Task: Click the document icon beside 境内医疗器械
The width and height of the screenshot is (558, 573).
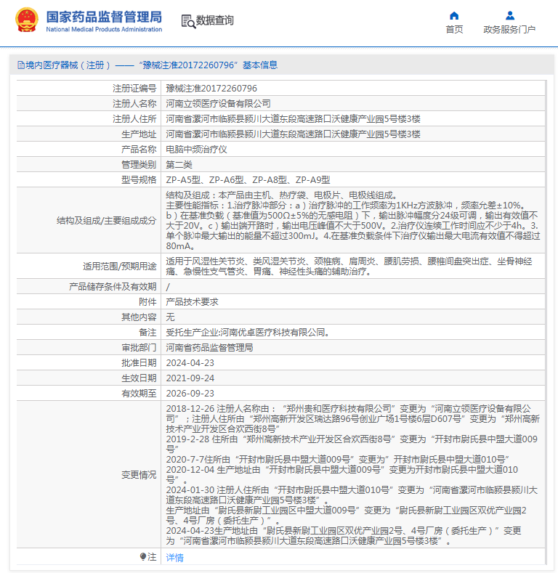Action: [21, 65]
